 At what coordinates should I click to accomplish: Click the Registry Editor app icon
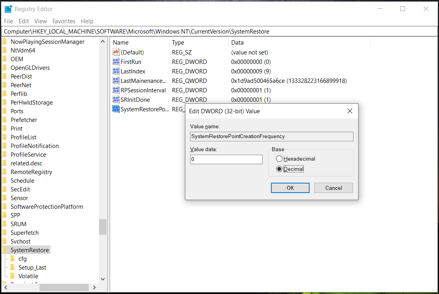[x=8, y=9]
